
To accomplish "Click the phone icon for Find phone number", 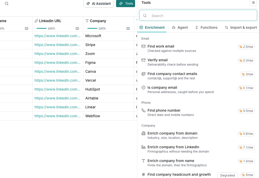I will tap(143, 110).
